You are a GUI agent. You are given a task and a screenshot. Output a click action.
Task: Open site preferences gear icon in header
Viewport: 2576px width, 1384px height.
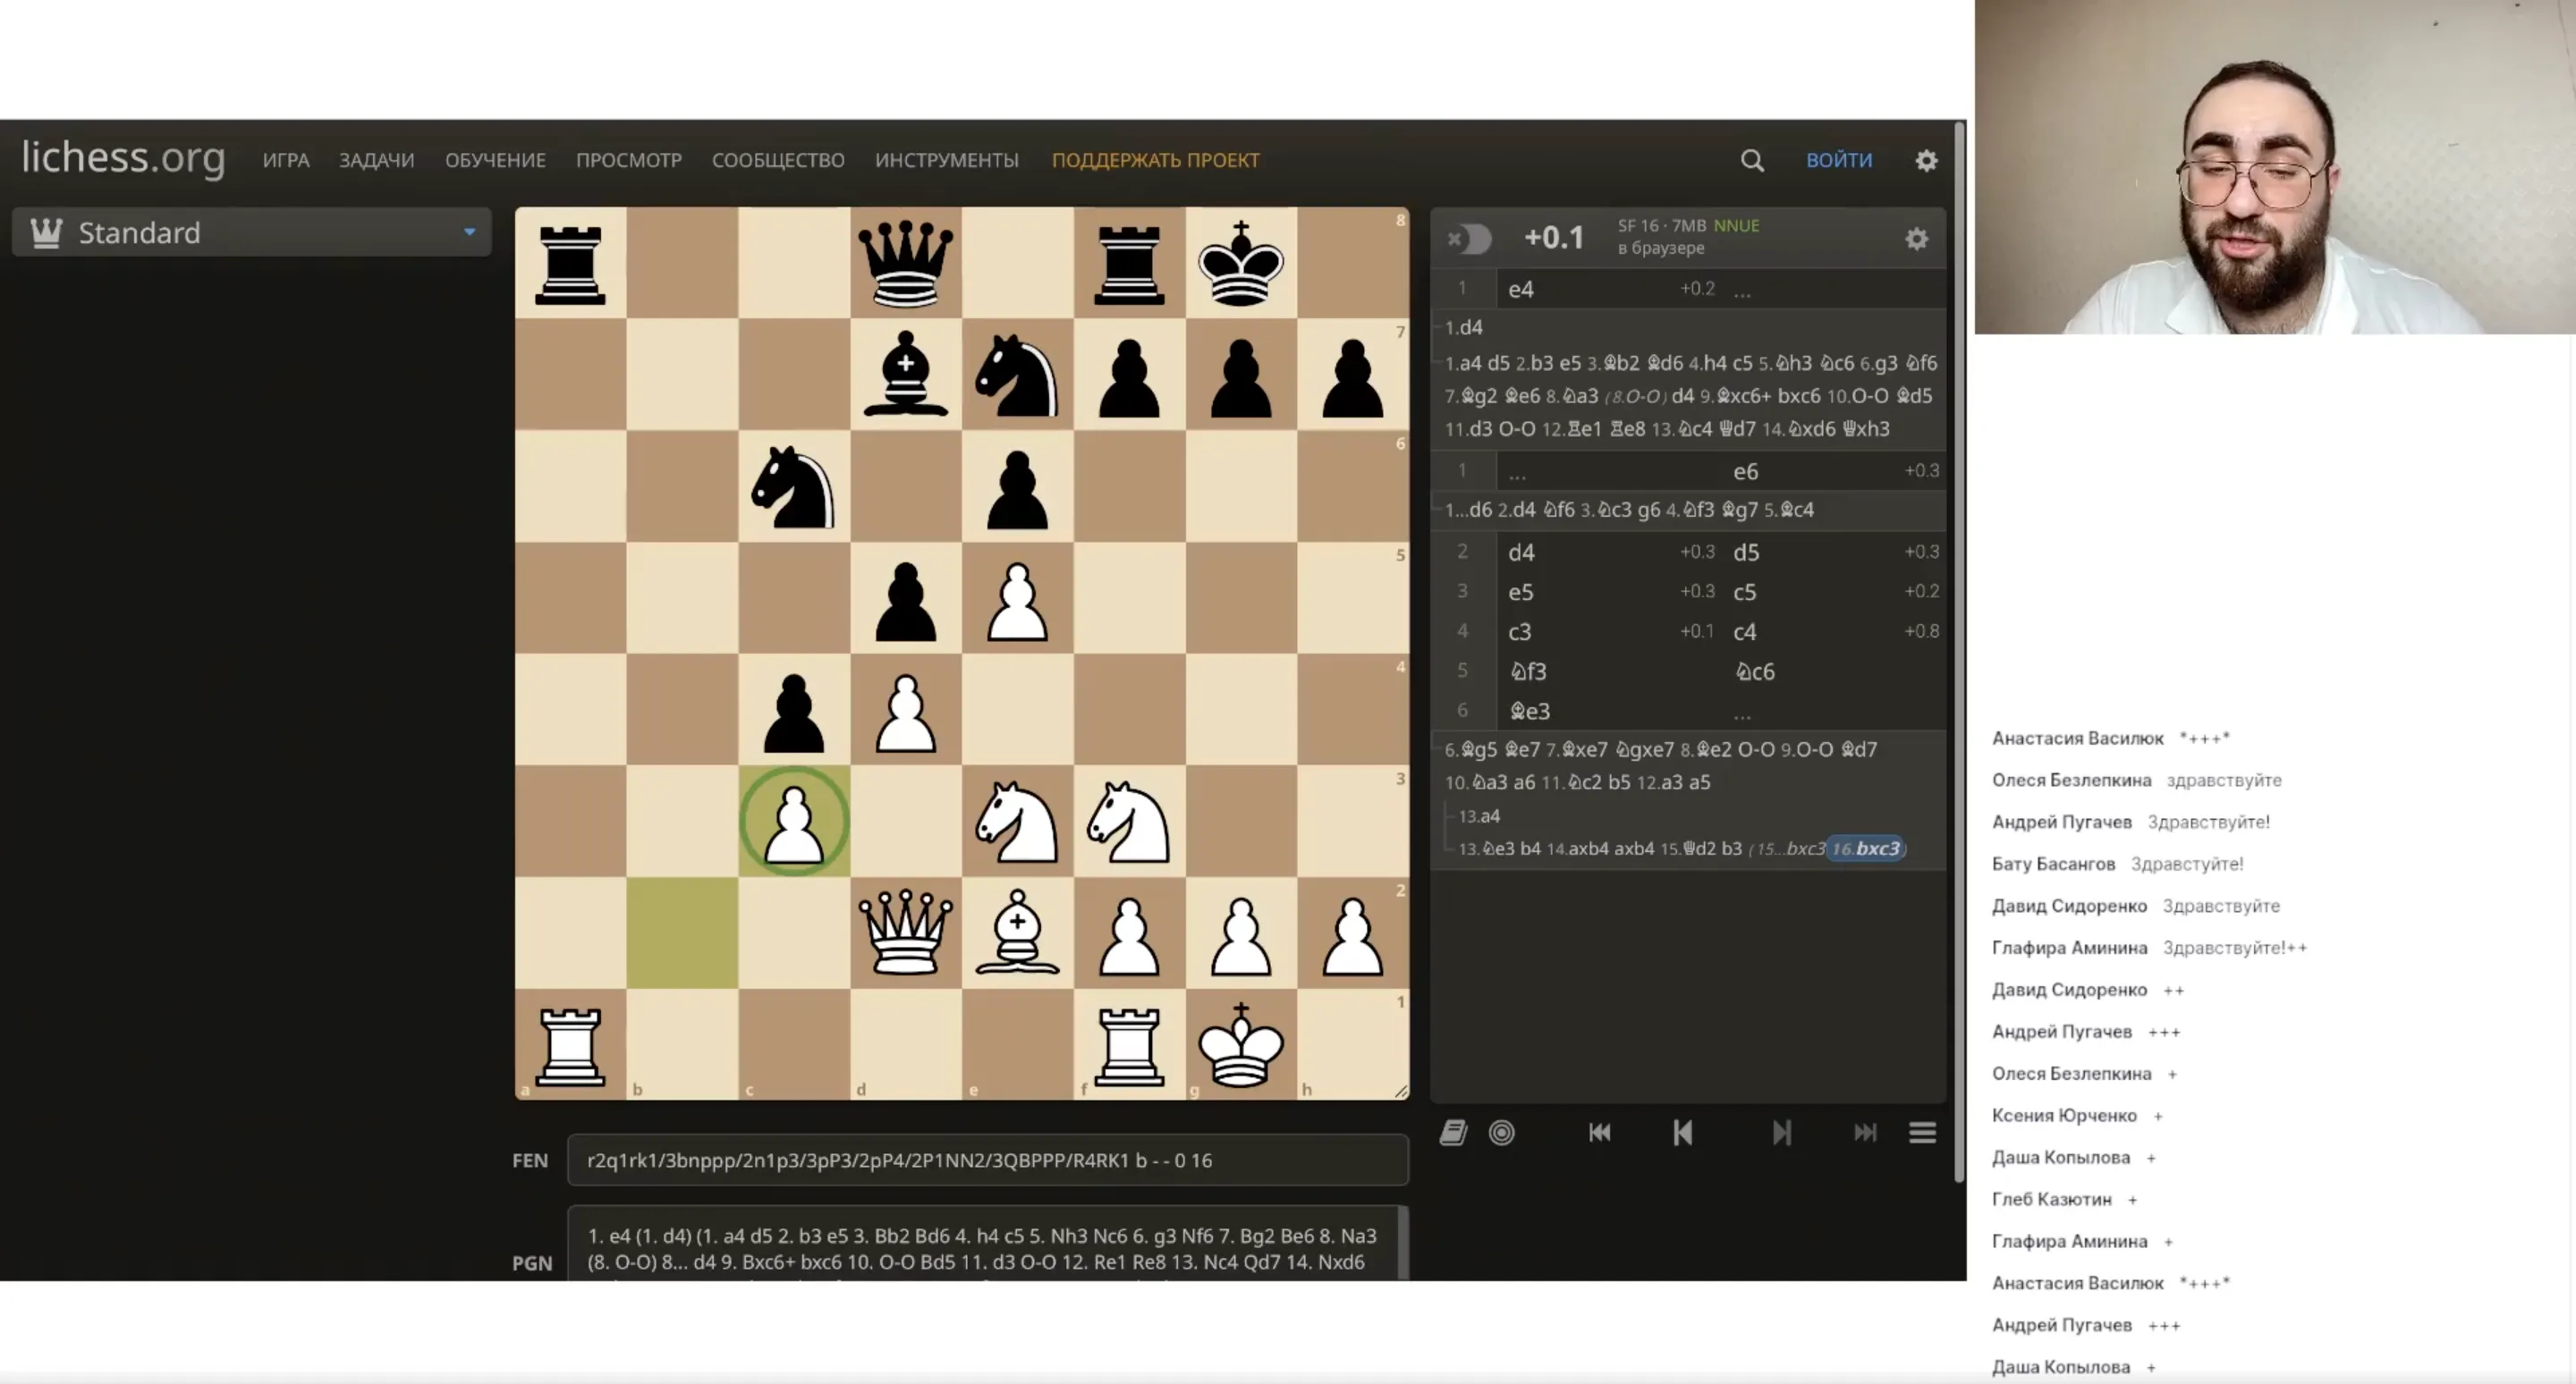tap(1926, 160)
